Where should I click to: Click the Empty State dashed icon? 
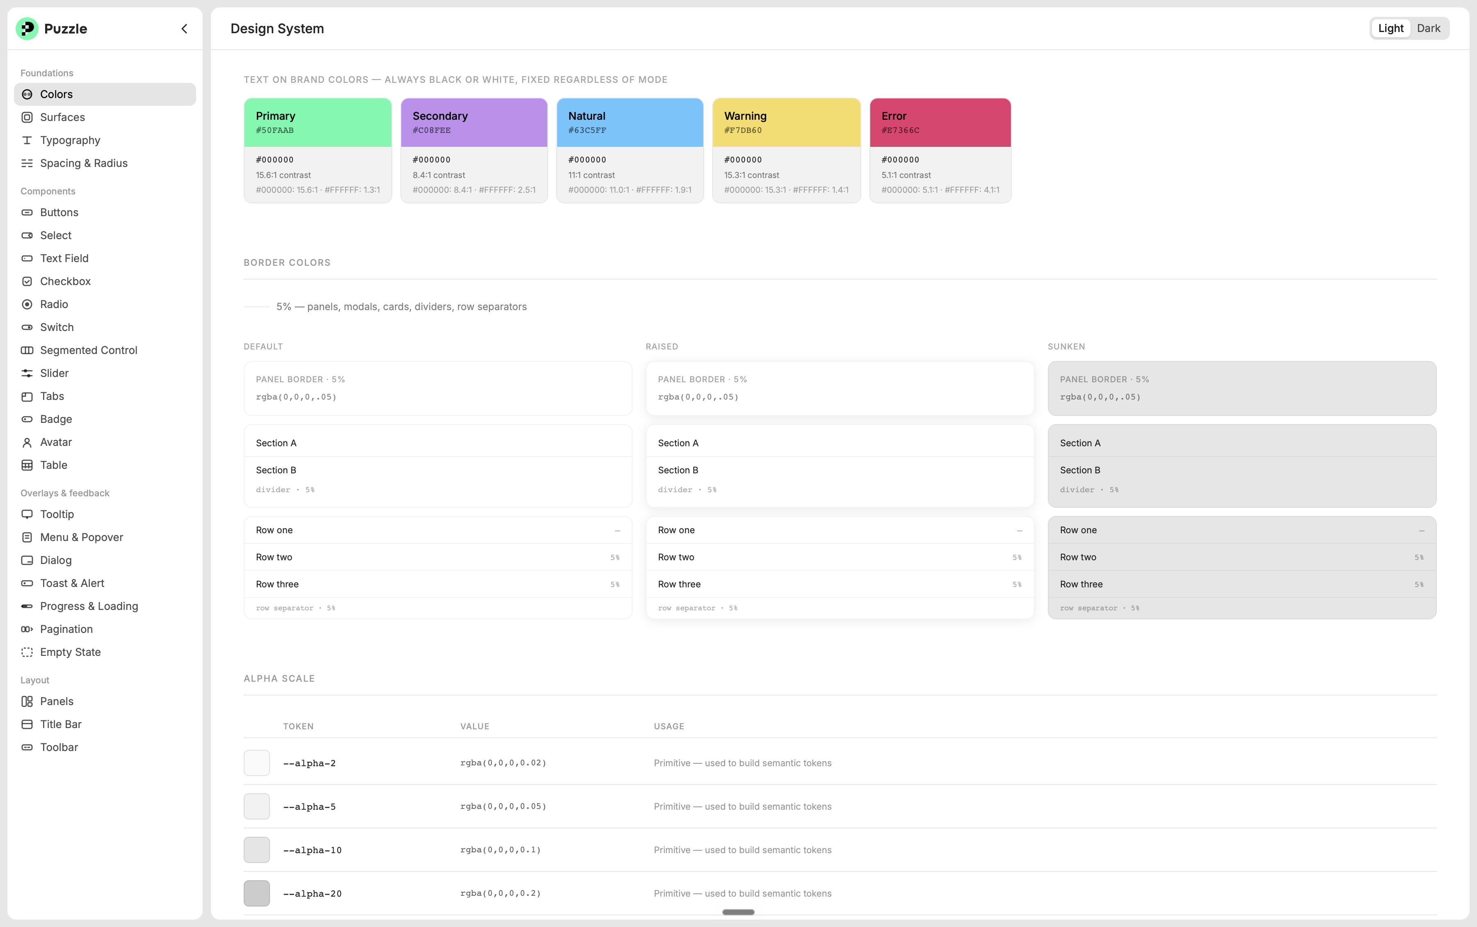(27, 652)
